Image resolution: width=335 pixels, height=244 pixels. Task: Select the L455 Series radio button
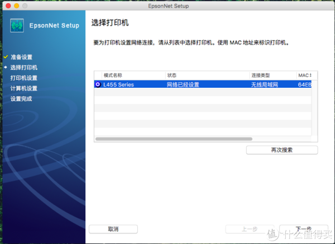98,85
